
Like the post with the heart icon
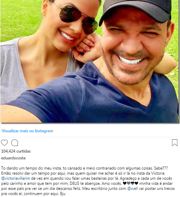[4, 143]
